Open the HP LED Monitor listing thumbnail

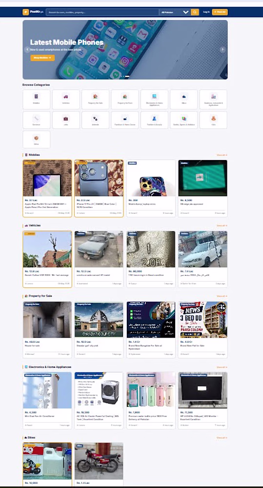[x=202, y=390]
